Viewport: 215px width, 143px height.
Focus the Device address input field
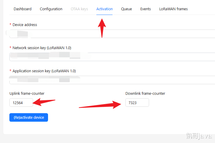coord(112,34)
